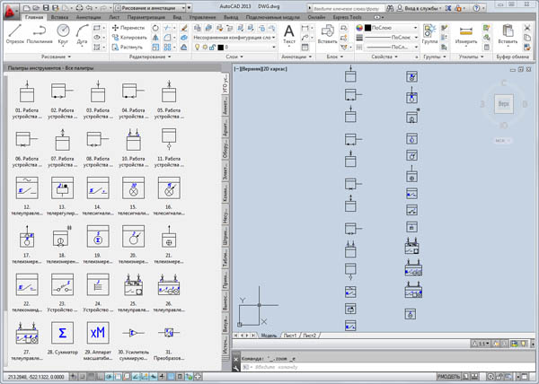Click the Перенести (Move) button
This screenshot has width=539, height=384.
pyautogui.click(x=124, y=28)
